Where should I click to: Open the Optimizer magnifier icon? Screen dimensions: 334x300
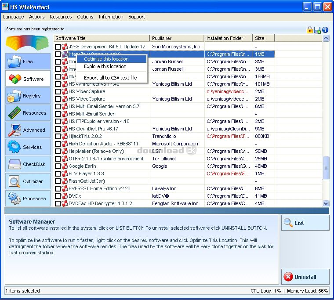pos(15,181)
